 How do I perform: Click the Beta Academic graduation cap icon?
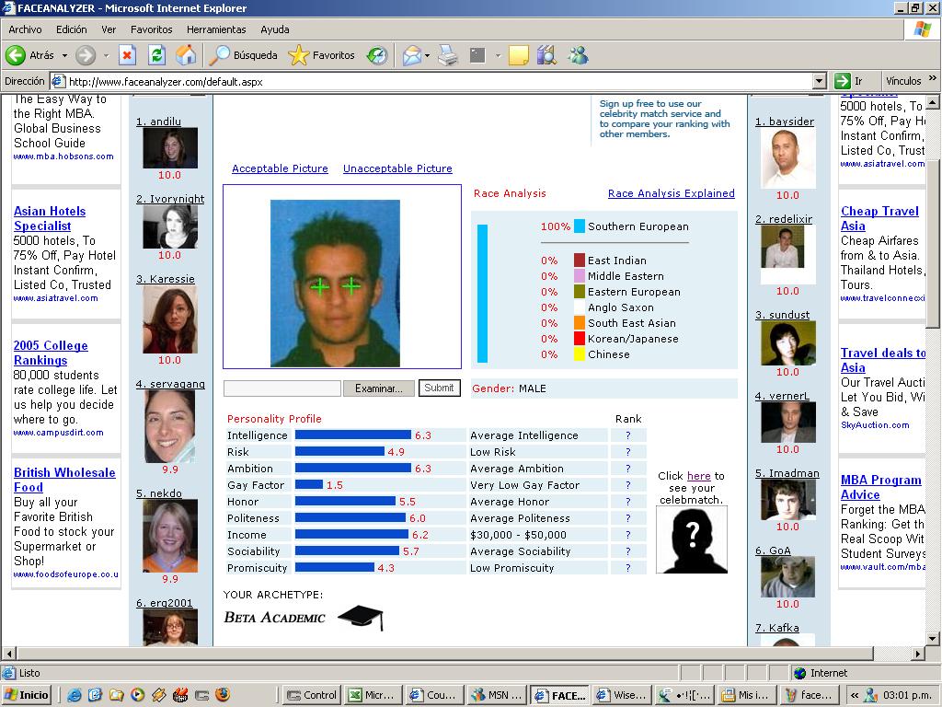[361, 618]
